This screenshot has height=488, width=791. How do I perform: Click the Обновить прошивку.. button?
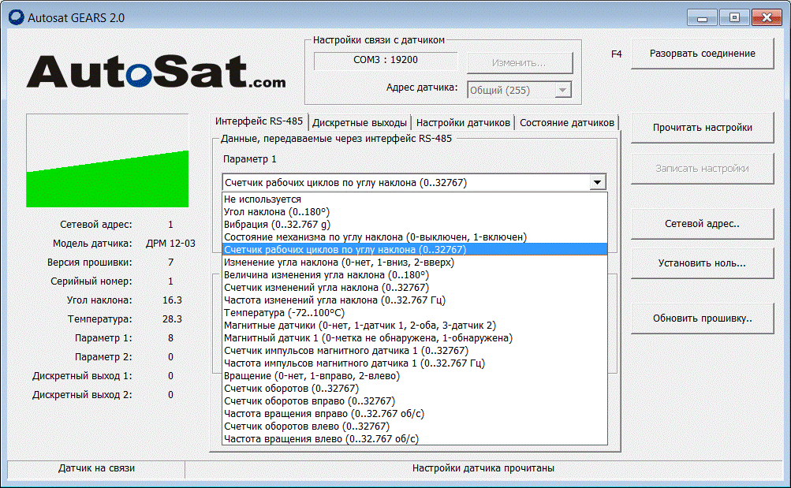tap(702, 319)
